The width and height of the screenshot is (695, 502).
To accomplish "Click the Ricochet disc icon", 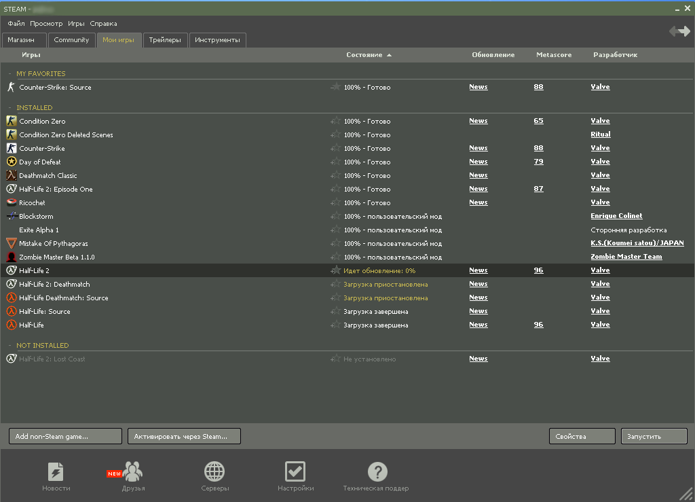I will (12, 202).
